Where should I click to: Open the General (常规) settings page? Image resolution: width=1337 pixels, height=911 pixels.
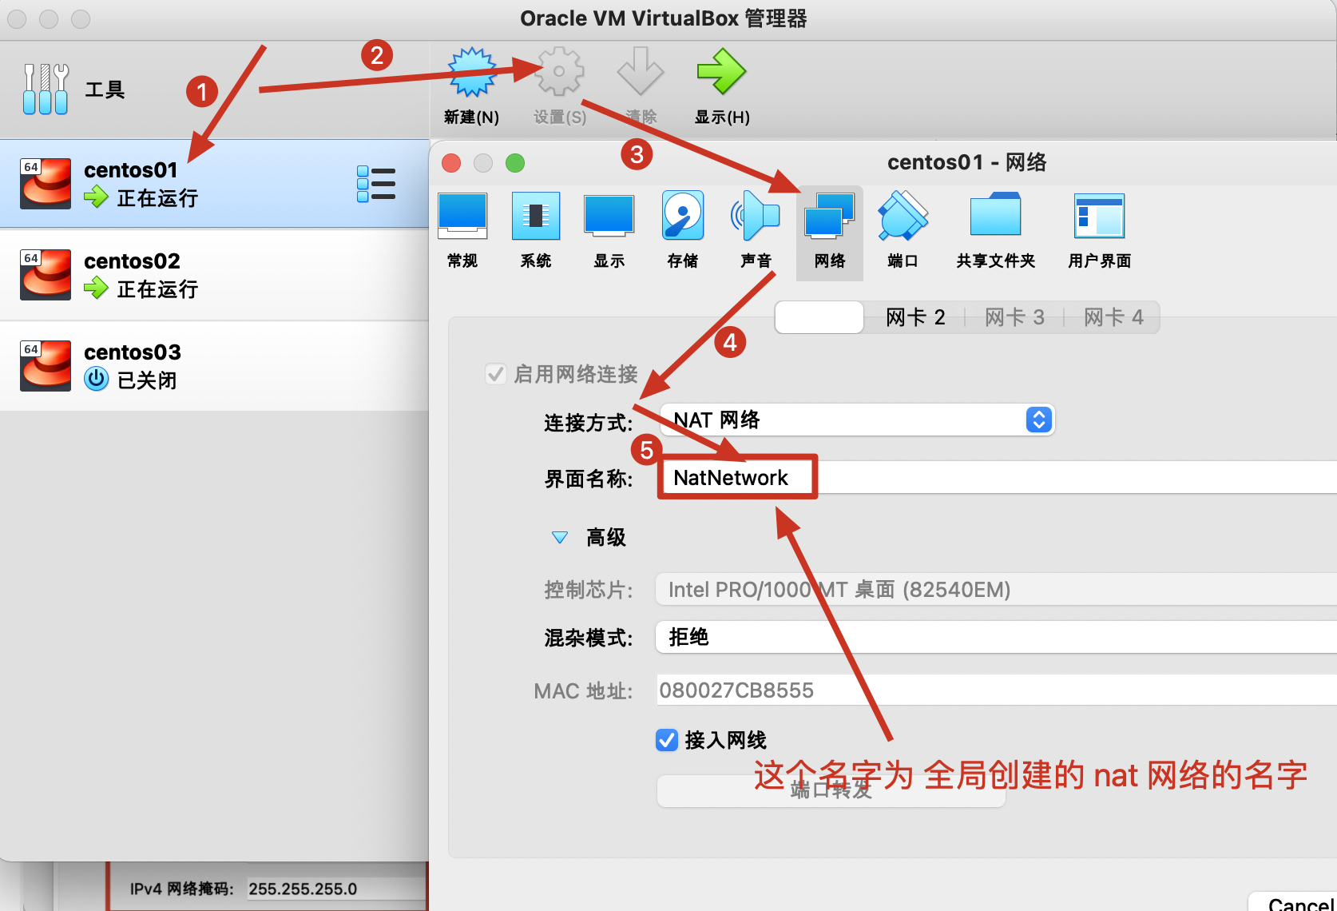[462, 232]
